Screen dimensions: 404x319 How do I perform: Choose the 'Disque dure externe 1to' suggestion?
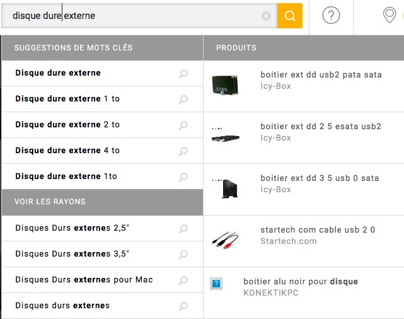point(66,177)
